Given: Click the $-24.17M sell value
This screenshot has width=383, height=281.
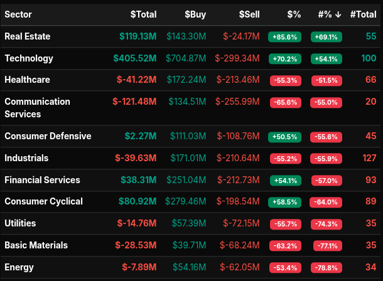Looking at the screenshot, I should [x=241, y=36].
